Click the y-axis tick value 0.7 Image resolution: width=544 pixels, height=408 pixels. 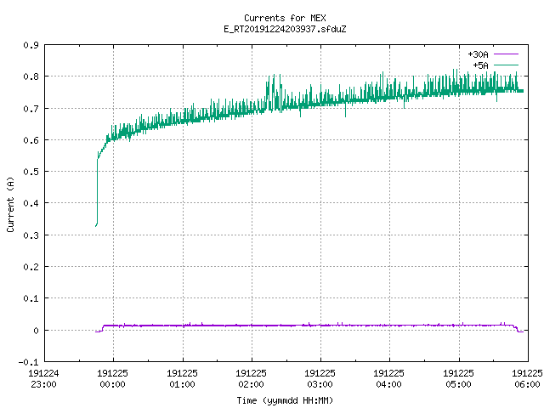31,109
